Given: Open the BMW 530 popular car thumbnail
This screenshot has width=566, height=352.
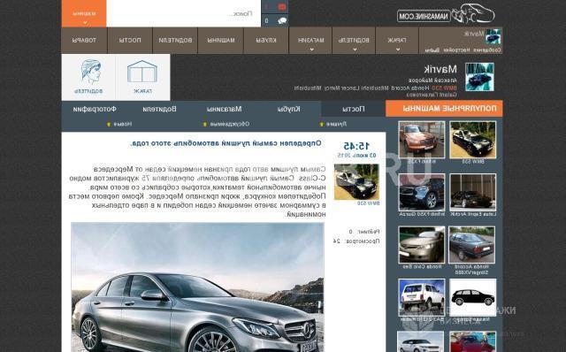Looking at the screenshot, I should tap(473, 140).
